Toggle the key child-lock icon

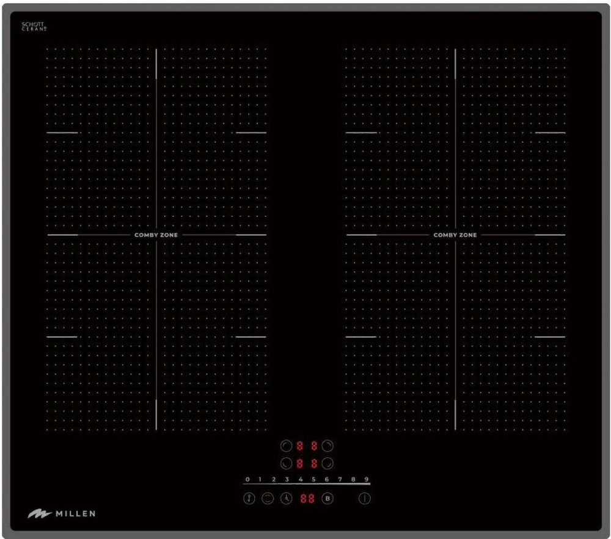tap(249, 499)
